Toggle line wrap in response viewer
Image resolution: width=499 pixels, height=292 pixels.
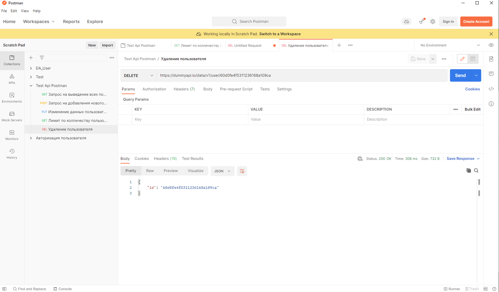pyautogui.click(x=242, y=171)
